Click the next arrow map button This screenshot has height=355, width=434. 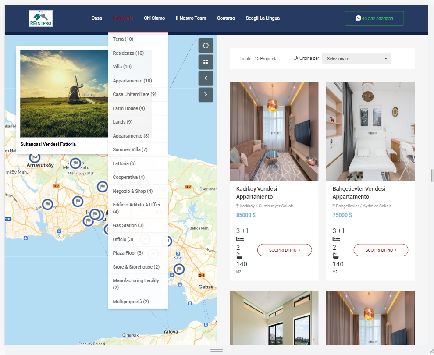click(x=206, y=95)
